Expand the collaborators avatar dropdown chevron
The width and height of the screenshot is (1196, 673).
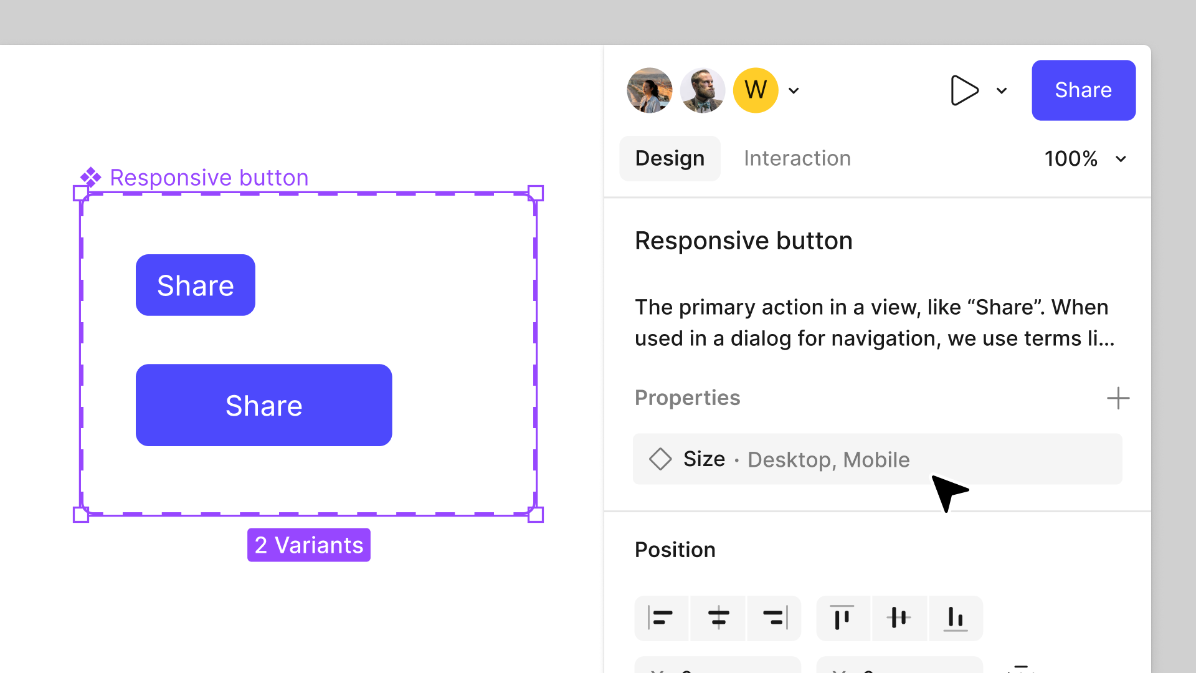(x=794, y=91)
